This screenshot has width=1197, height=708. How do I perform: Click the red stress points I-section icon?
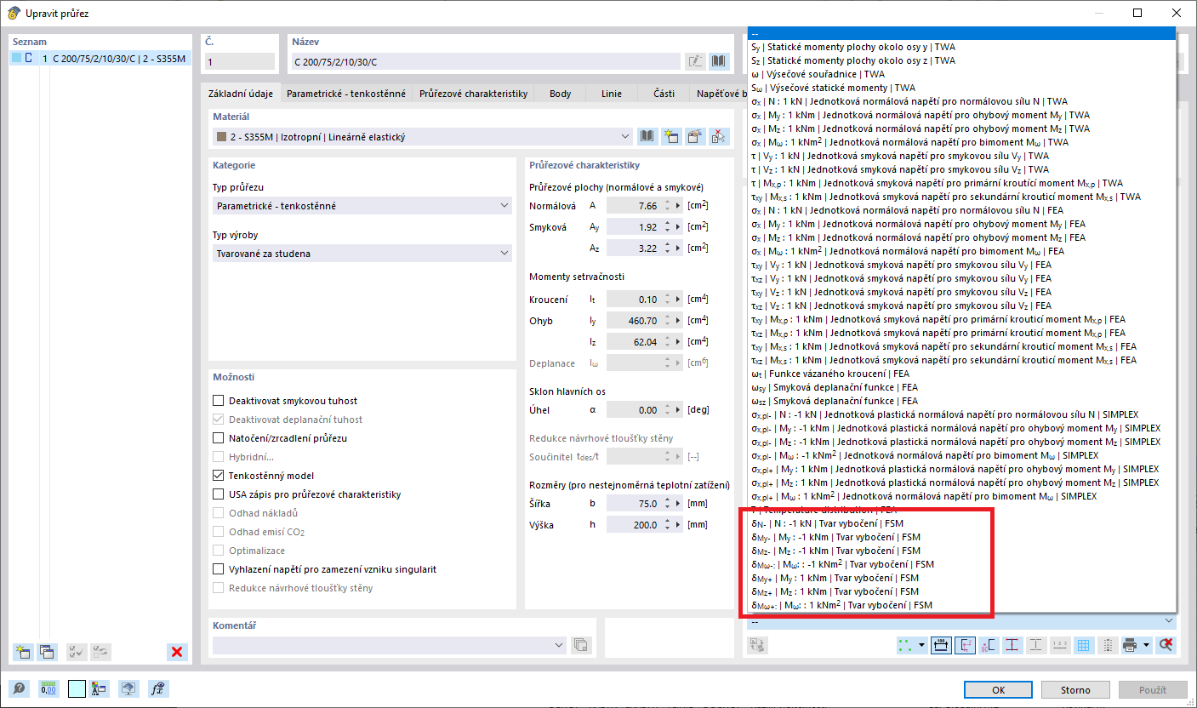[1012, 645]
